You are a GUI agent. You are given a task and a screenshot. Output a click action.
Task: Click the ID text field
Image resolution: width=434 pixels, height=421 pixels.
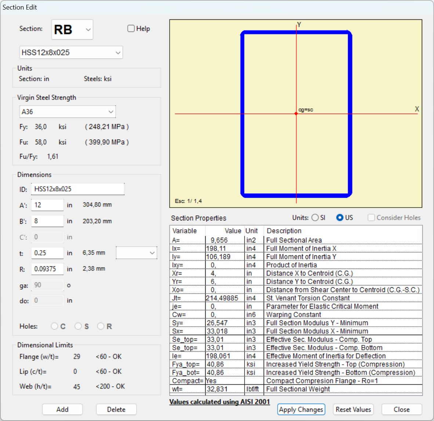pyautogui.click(x=77, y=189)
